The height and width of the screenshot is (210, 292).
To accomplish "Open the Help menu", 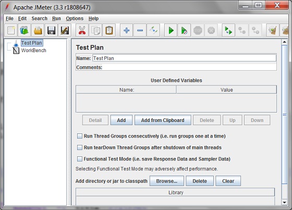I will point(93,18).
